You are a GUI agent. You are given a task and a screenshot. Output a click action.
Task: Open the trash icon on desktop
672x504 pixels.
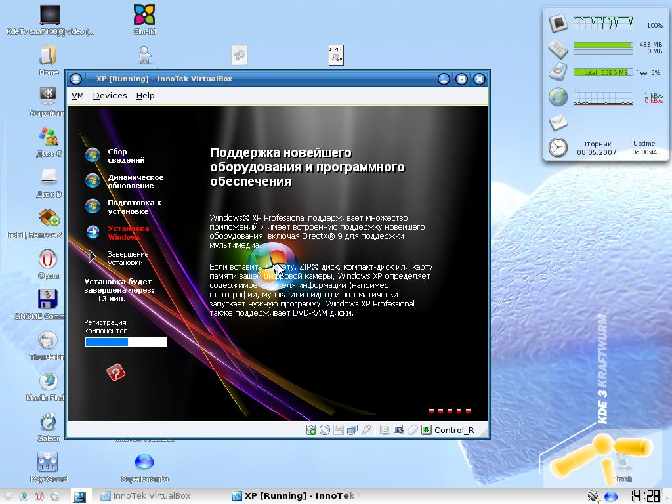[623, 467]
